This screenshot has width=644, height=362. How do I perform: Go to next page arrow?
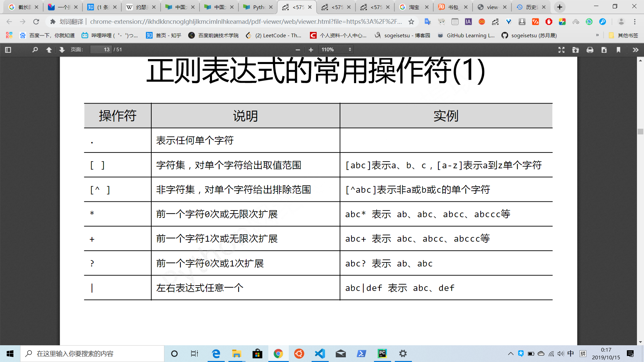point(62,50)
